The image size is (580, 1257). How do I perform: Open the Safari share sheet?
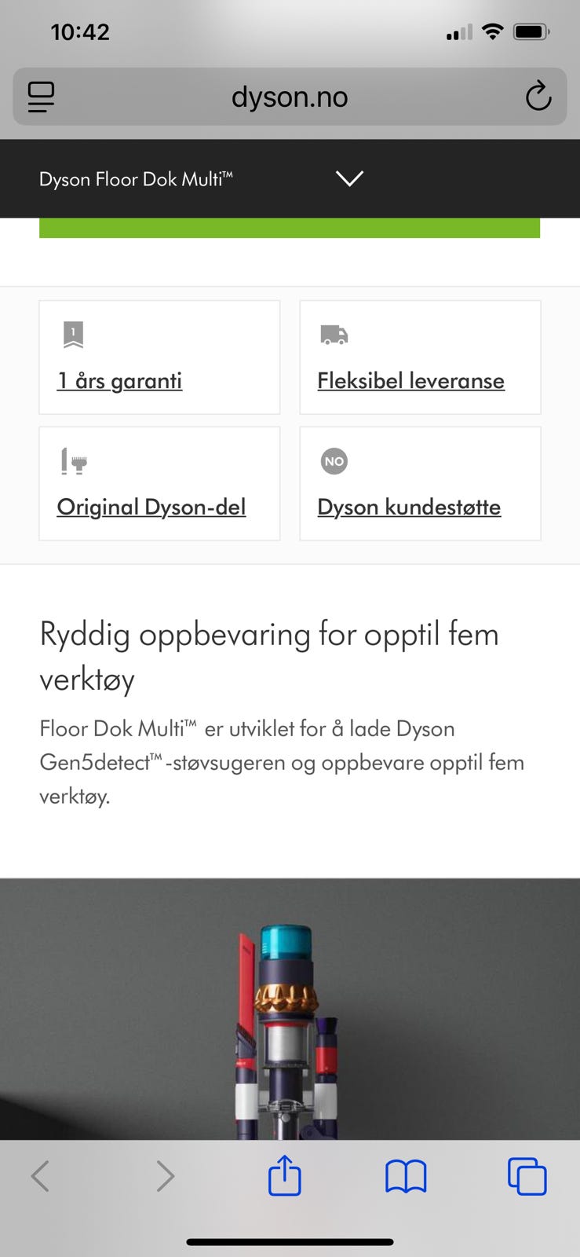tap(284, 1176)
